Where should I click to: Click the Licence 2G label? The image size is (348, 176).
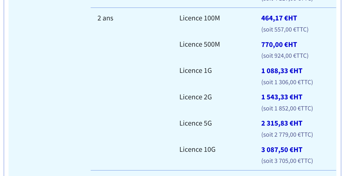tap(196, 97)
